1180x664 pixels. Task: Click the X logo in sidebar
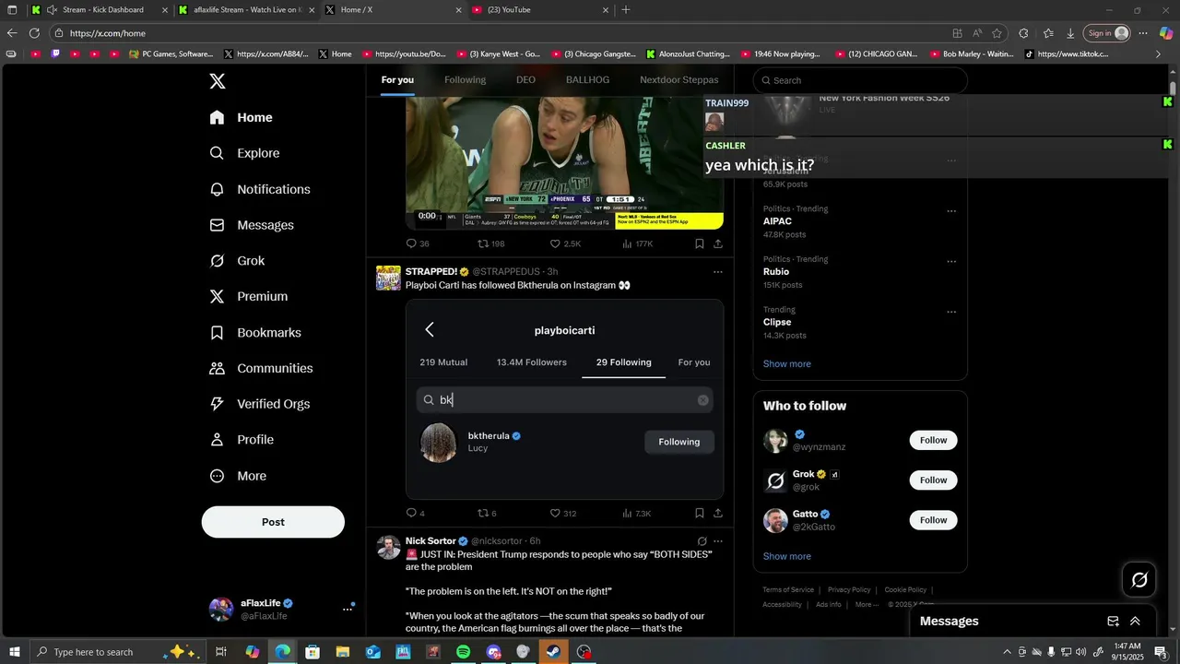coord(218,81)
